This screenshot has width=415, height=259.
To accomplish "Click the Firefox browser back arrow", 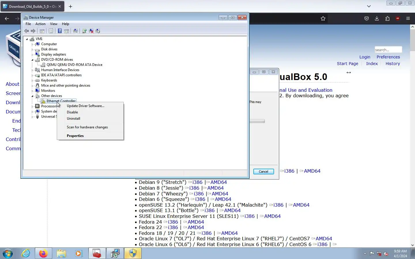I will click(x=7, y=18).
